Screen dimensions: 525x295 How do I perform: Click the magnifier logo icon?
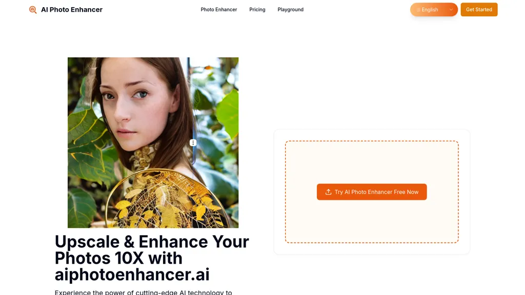[33, 10]
